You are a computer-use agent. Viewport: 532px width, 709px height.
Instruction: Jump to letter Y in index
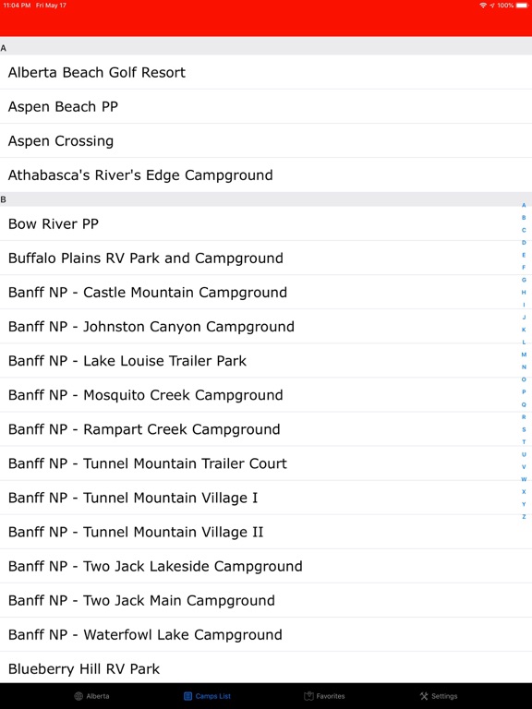click(524, 504)
